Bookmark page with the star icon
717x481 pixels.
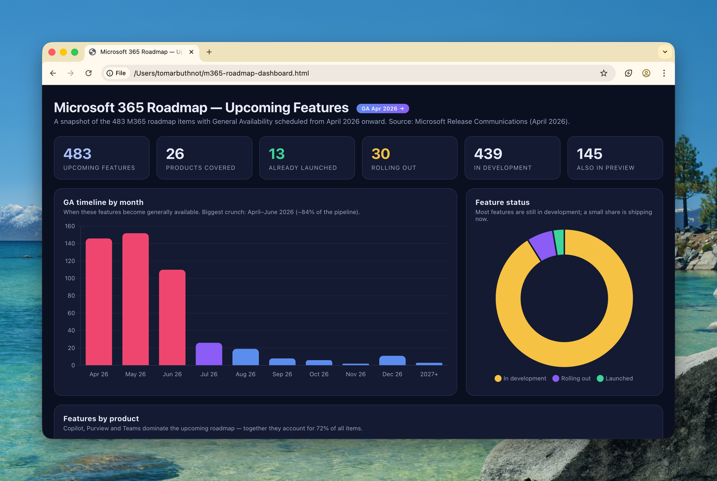point(604,73)
